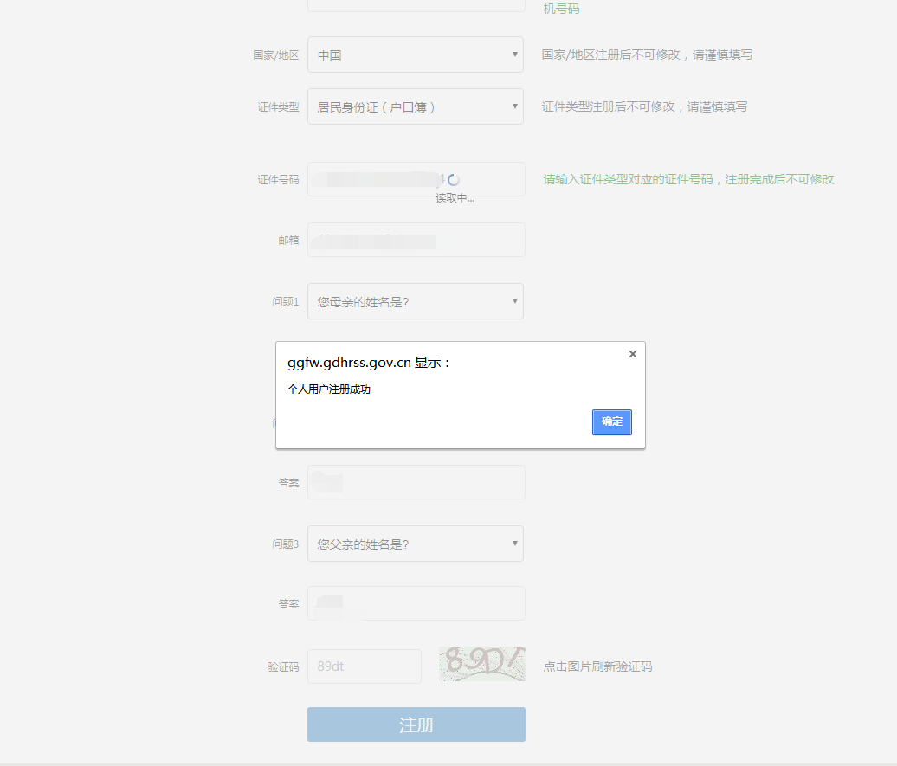Click the captcha image to refresh it
Screen dimensions: 897x766
[481, 666]
